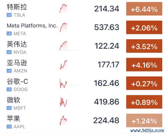Viewport: 166px width, 135px height.
Task: Click the US market badge beside AAPL
Action: [x=9, y=127]
